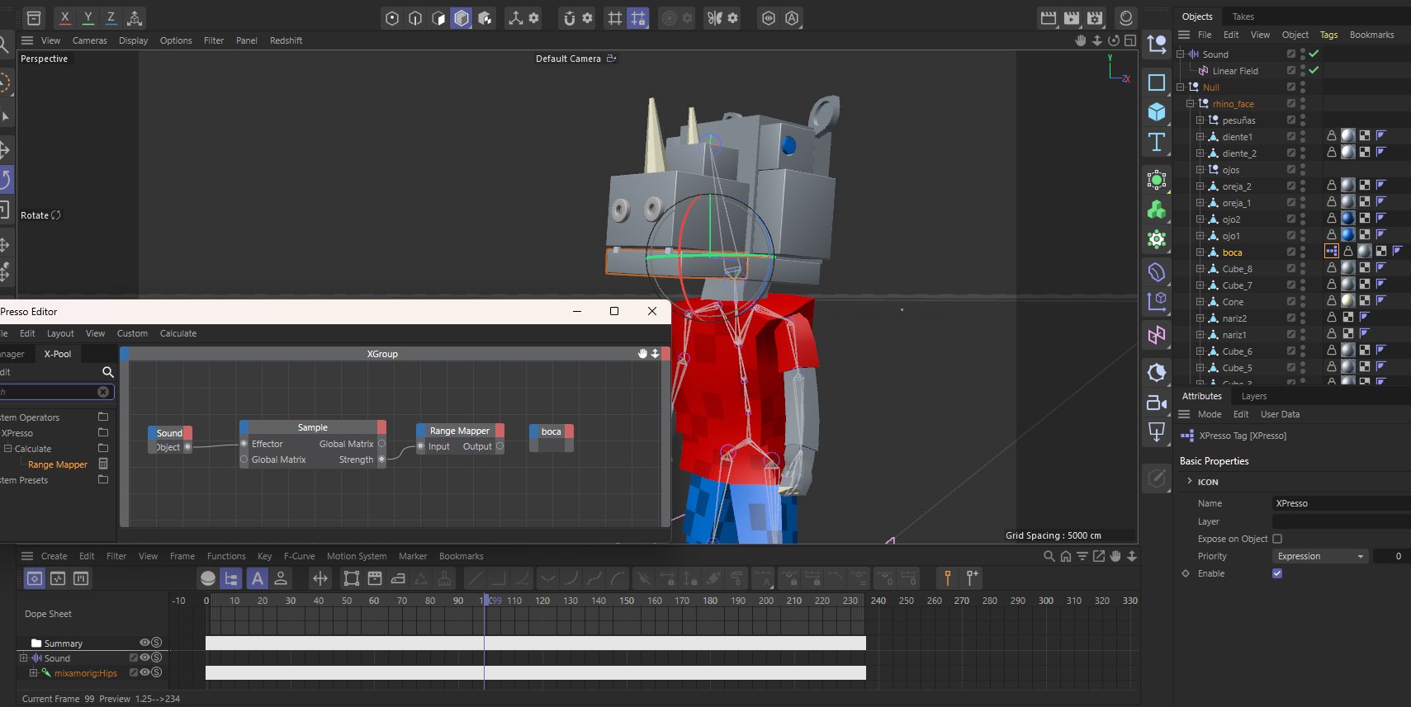1411x707 pixels.
Task: Switch timeline to F-Curve mode icon
Action: point(58,578)
